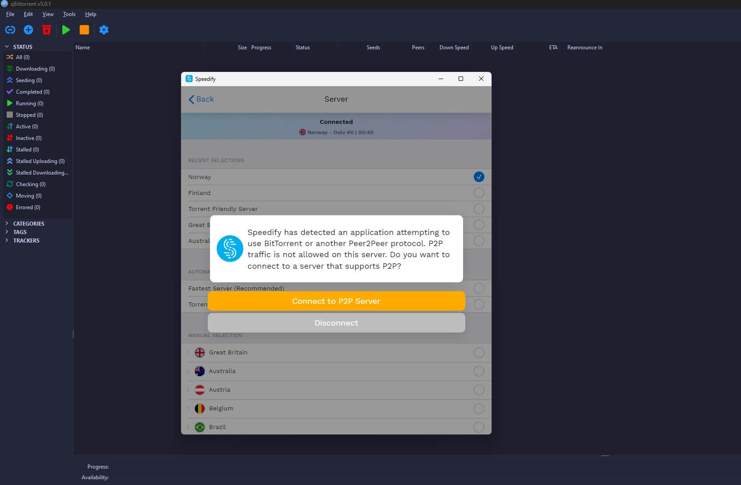
Task: Select Belgium radio button
Action: point(479,409)
